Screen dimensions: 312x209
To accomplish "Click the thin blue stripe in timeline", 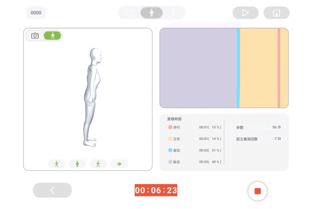I will click(238, 68).
